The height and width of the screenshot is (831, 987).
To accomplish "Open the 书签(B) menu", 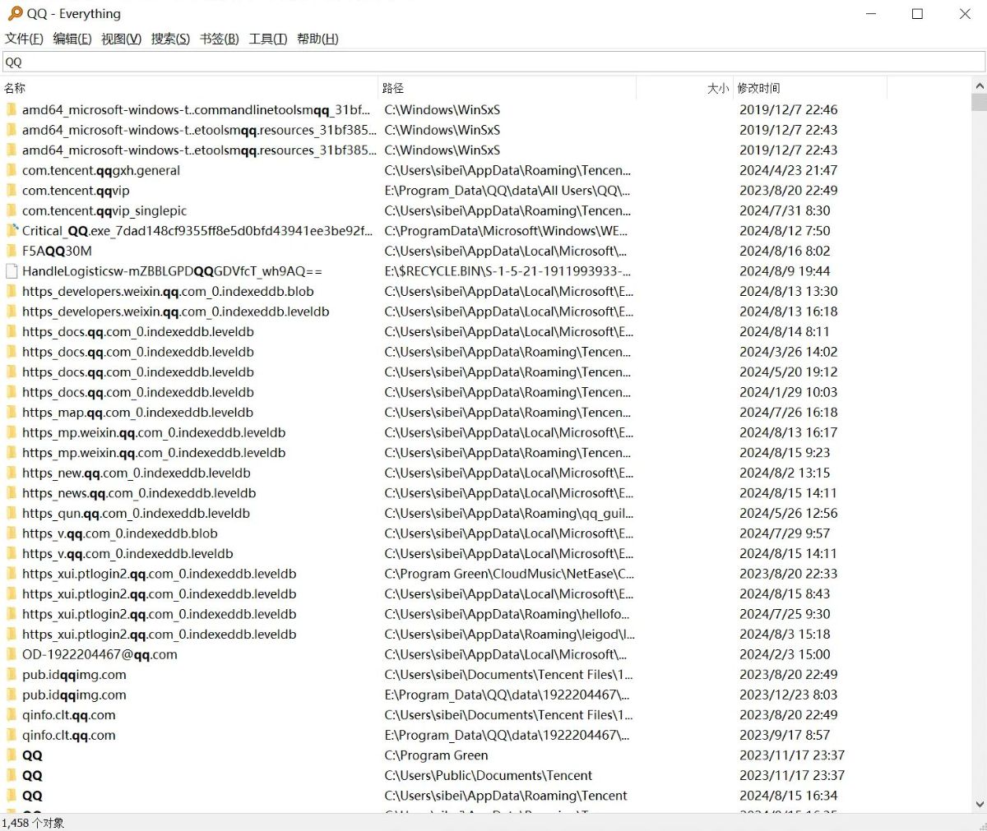I will (219, 39).
